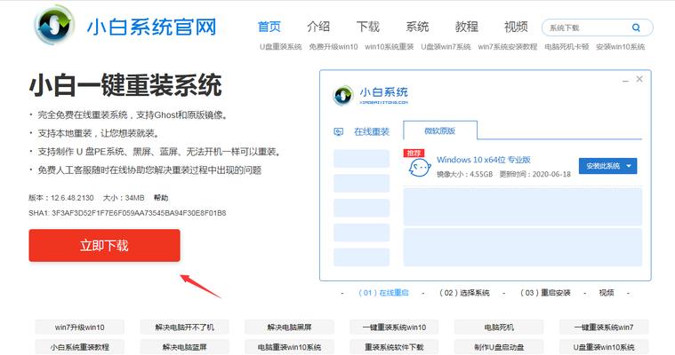The width and height of the screenshot is (675, 355).
Task: Click the 小白系统官网 title text
Action: pos(151,28)
